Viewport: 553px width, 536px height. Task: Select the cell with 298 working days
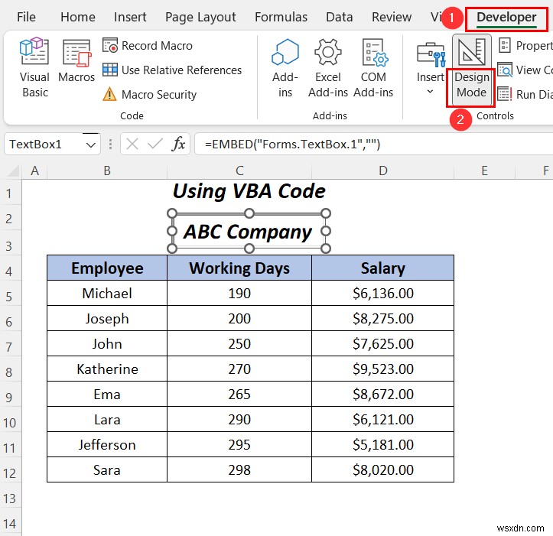click(239, 469)
